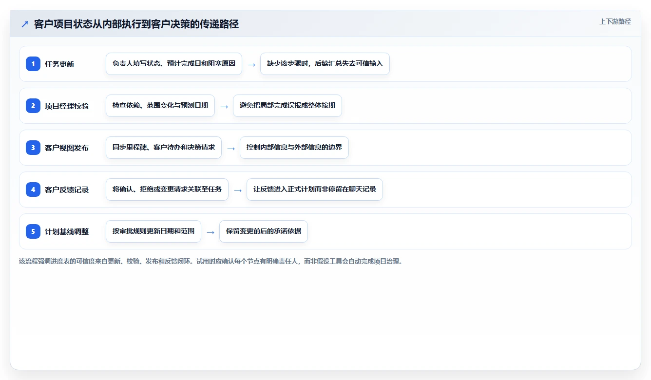The image size is (651, 380).
Task: Select step badge 3 for 客户视图发布
Action: pos(33,147)
